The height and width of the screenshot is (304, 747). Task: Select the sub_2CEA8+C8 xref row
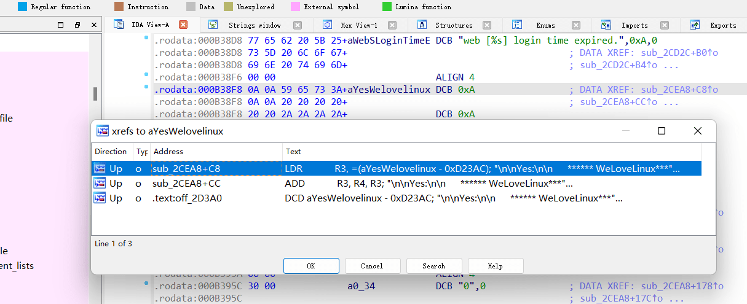397,168
